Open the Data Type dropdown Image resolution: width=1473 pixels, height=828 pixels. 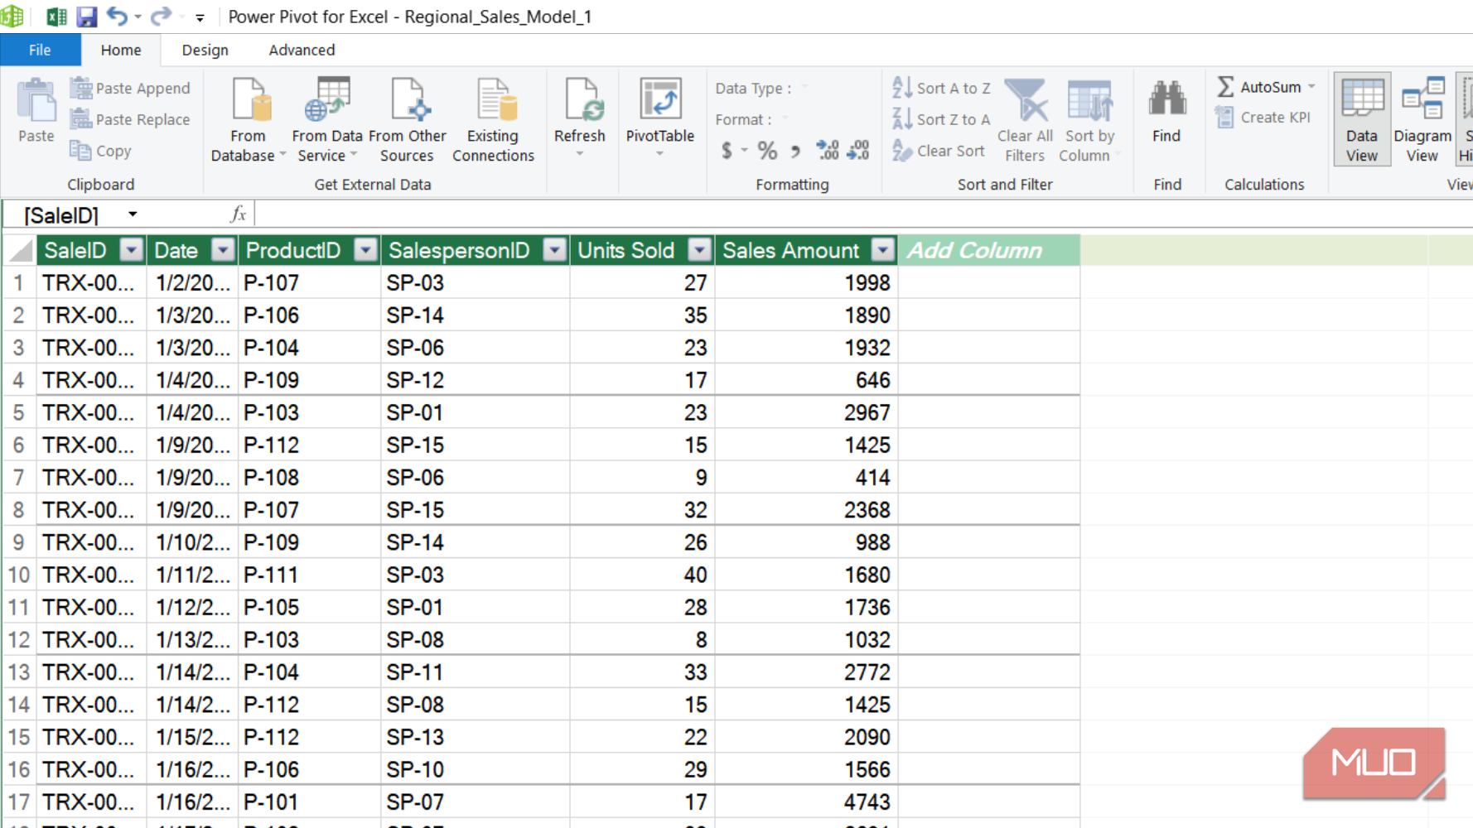coord(804,88)
